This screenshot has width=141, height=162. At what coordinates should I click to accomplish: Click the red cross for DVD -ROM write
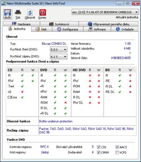(65, 103)
